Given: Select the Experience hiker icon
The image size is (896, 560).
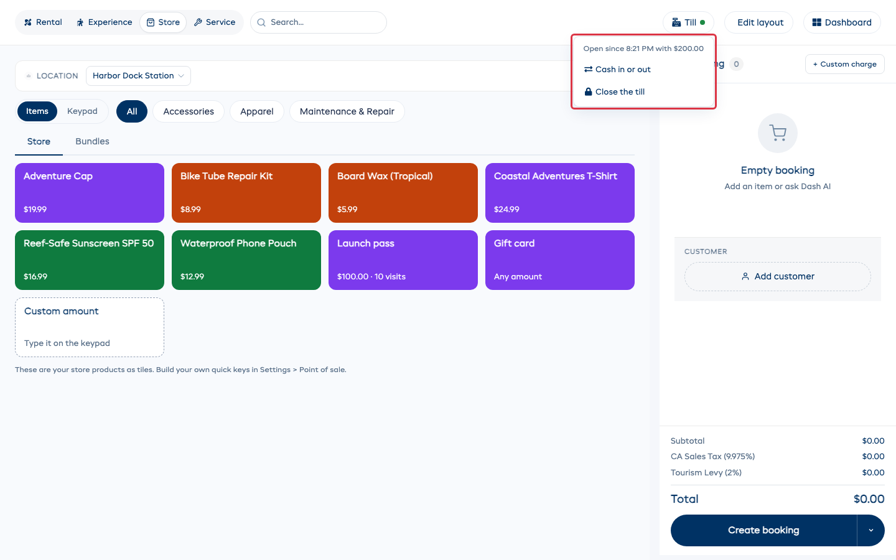Looking at the screenshot, I should [80, 22].
